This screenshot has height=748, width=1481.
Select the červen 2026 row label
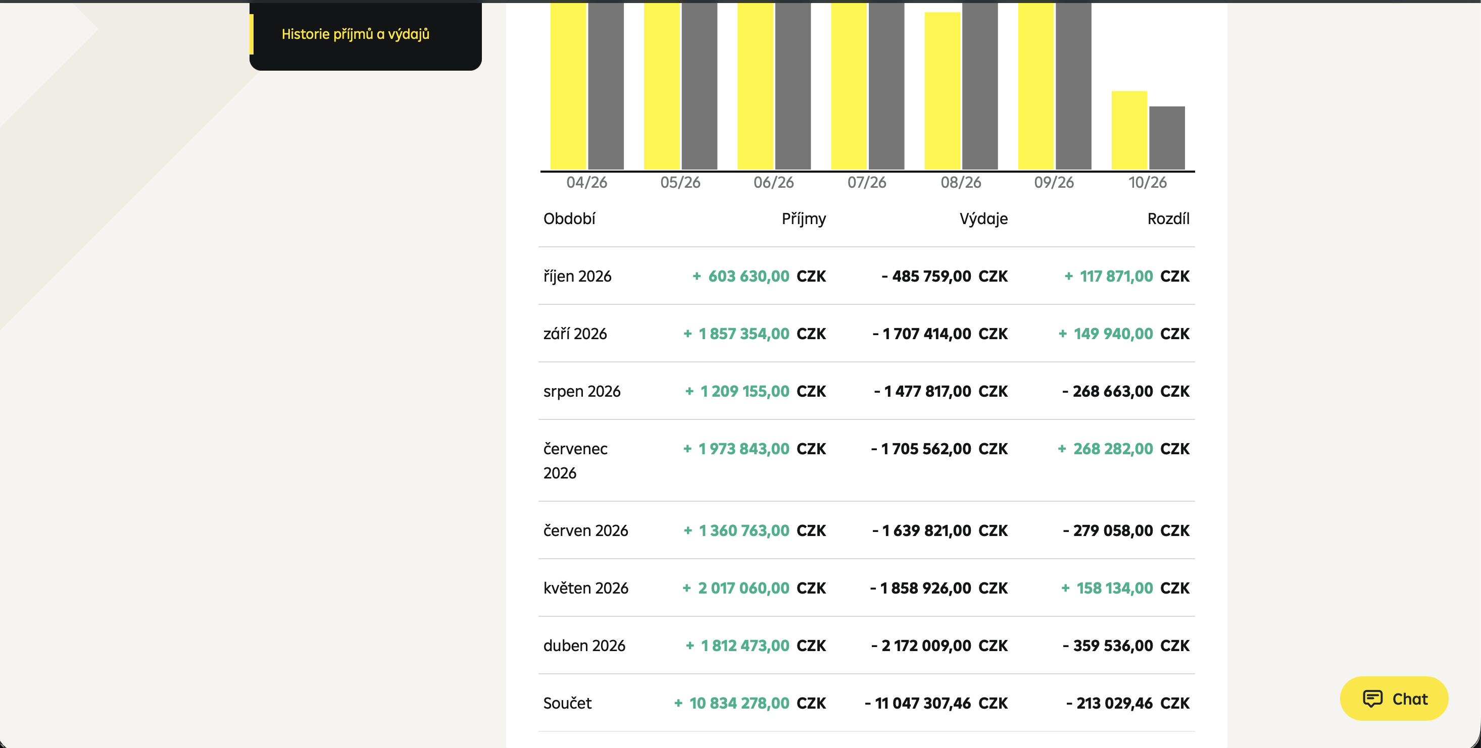click(x=586, y=530)
